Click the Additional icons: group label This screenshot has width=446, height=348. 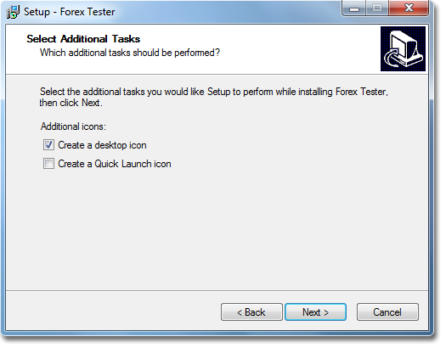click(x=73, y=126)
